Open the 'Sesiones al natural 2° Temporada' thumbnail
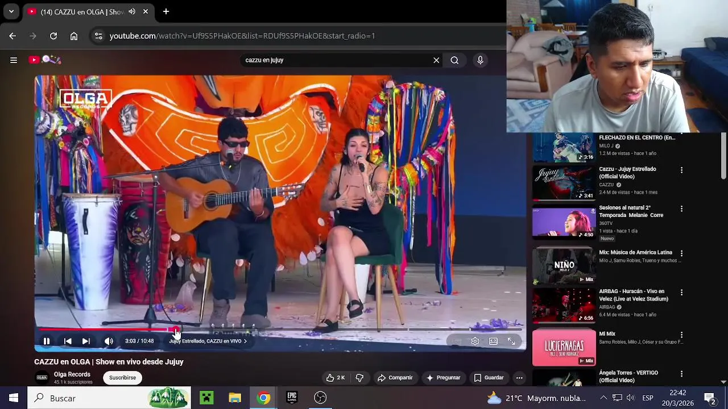Image resolution: width=728 pixels, height=409 pixels. (564, 223)
